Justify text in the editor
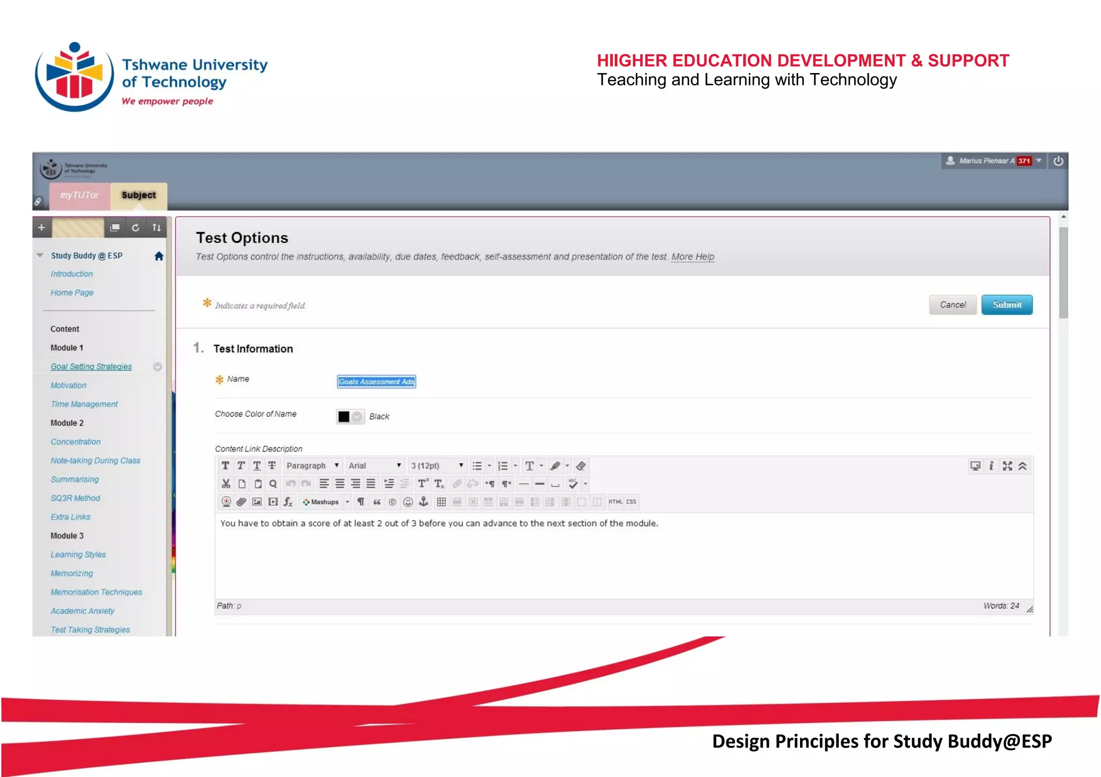Screen dimensions: 1101x777 371,484
